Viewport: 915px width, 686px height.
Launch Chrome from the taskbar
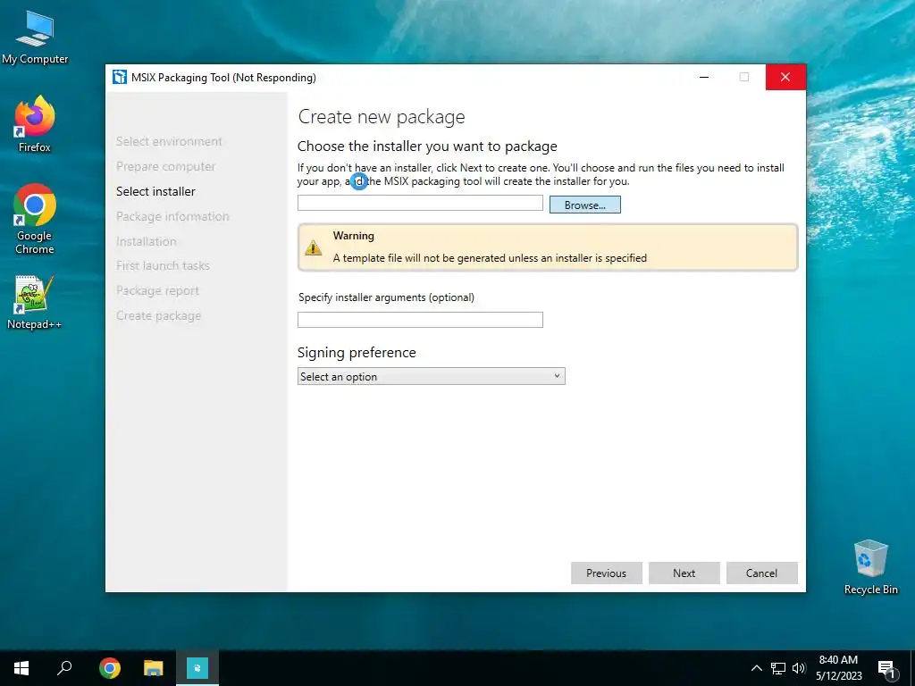click(x=109, y=668)
